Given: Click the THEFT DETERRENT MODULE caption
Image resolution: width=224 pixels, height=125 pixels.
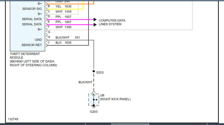Looking at the screenshot, I should point(25,56).
